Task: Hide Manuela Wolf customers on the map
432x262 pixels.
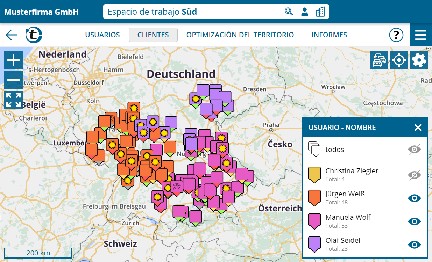Action: pyautogui.click(x=415, y=221)
